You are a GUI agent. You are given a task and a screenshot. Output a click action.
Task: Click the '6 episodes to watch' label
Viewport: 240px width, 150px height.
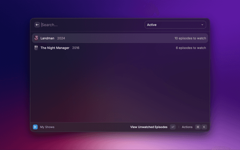coord(191,48)
